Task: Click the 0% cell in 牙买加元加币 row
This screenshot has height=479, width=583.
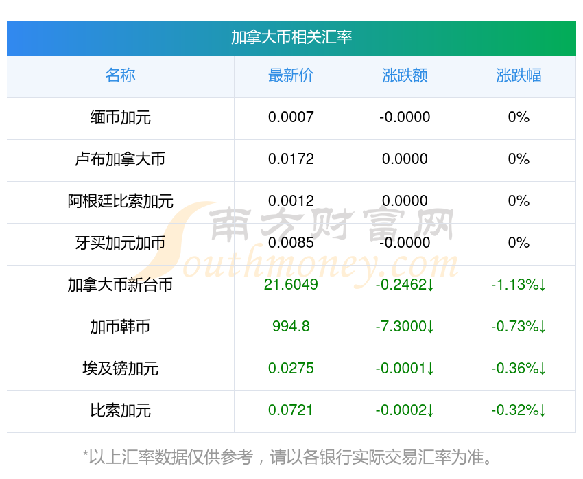Action: tap(519, 243)
